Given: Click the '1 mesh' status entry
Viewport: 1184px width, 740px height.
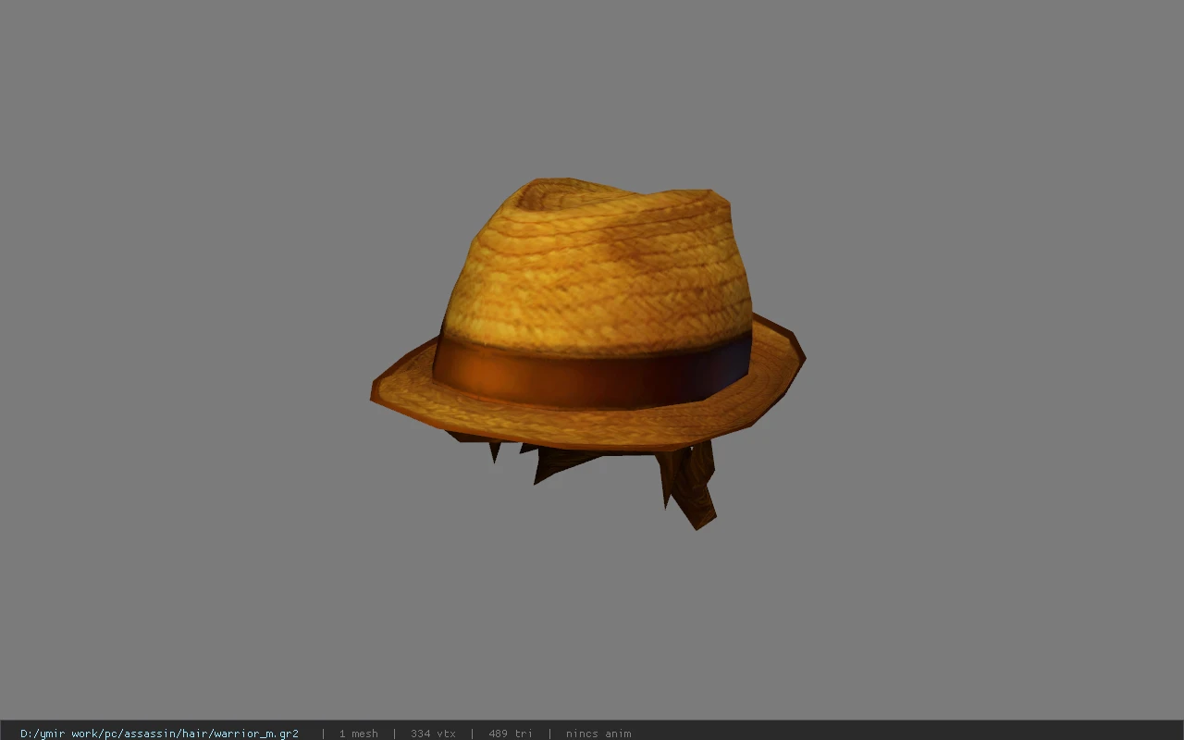Looking at the screenshot, I should coord(358,734).
